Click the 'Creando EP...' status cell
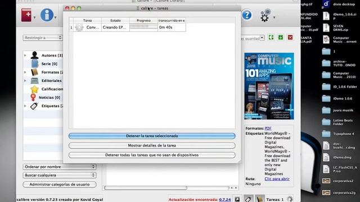Screen dimensions: 360x202 115,27
